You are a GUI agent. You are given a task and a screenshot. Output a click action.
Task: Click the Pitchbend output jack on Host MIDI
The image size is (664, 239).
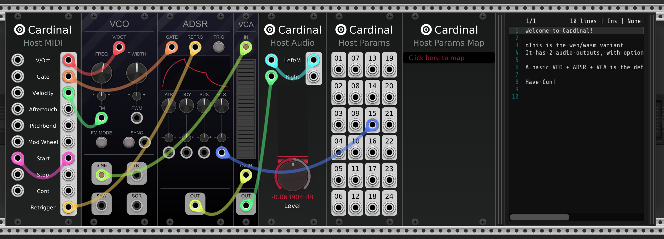[68, 125]
